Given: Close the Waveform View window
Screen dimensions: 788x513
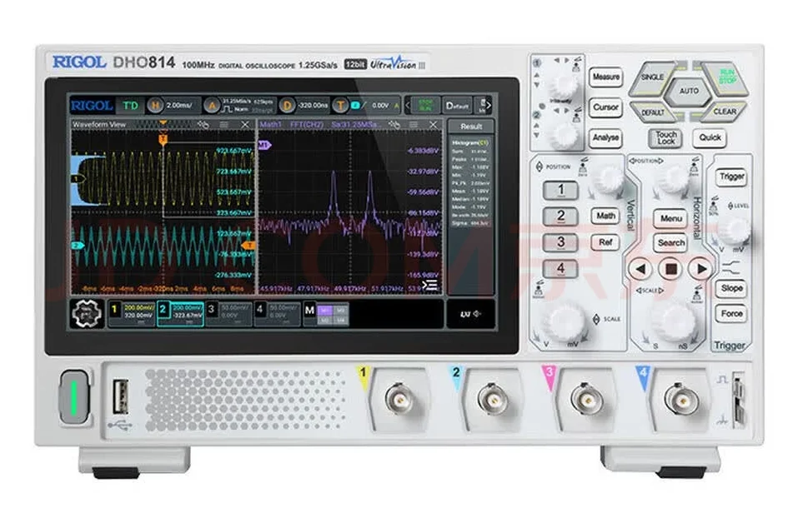Looking at the screenshot, I should pos(245,124).
